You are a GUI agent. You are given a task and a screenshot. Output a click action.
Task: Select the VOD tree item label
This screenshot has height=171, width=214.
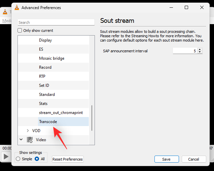tap(36, 130)
